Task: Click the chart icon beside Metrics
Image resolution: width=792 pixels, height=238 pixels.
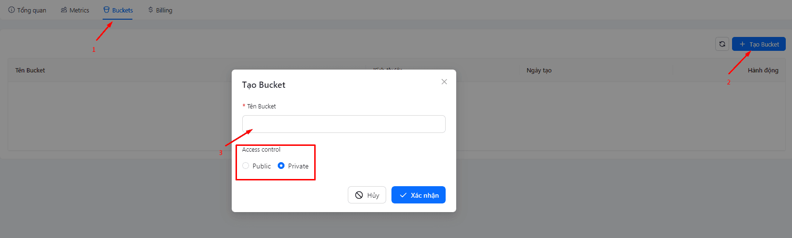Action: tap(64, 10)
